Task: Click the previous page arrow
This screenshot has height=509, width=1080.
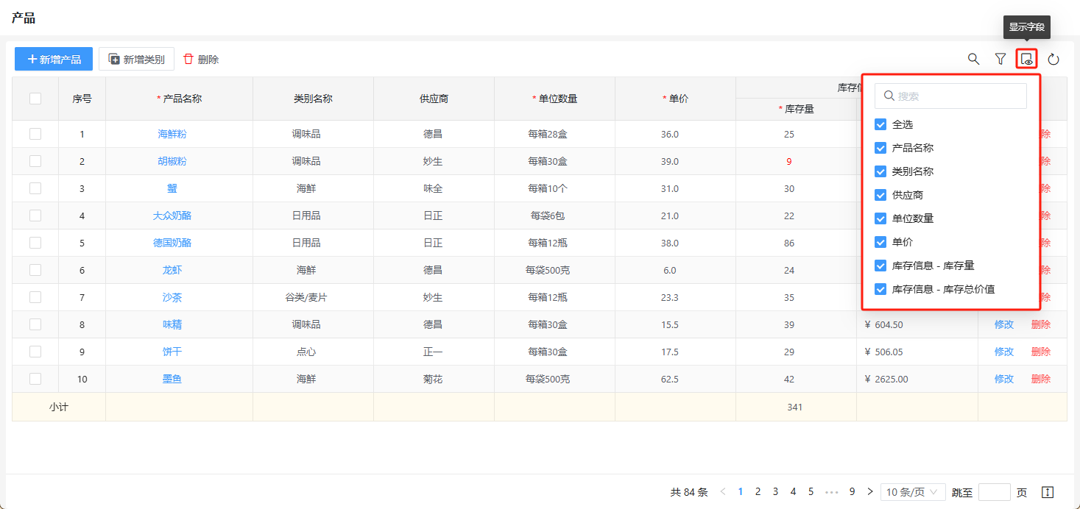Action: pos(723,492)
